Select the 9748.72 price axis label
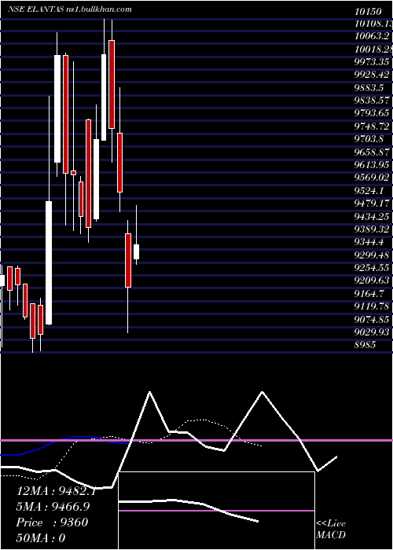 click(372, 126)
